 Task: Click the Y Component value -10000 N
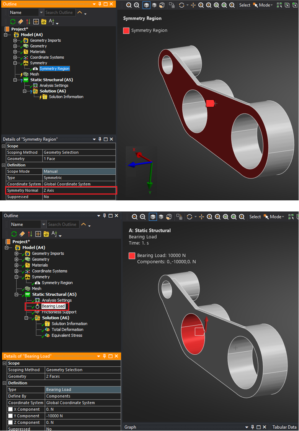(83, 416)
